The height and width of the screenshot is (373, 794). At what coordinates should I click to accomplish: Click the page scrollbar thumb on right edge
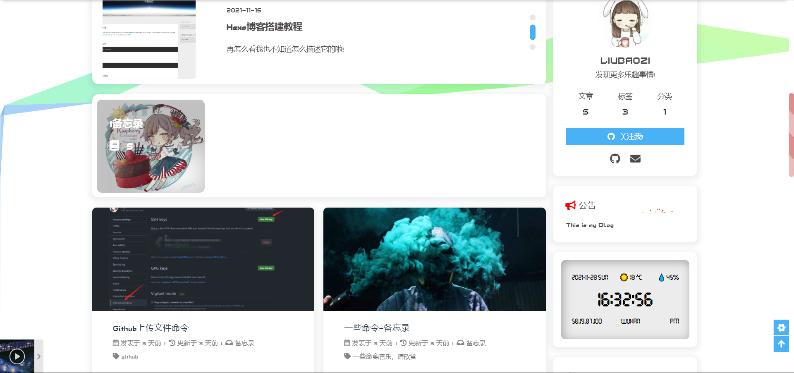point(792,135)
